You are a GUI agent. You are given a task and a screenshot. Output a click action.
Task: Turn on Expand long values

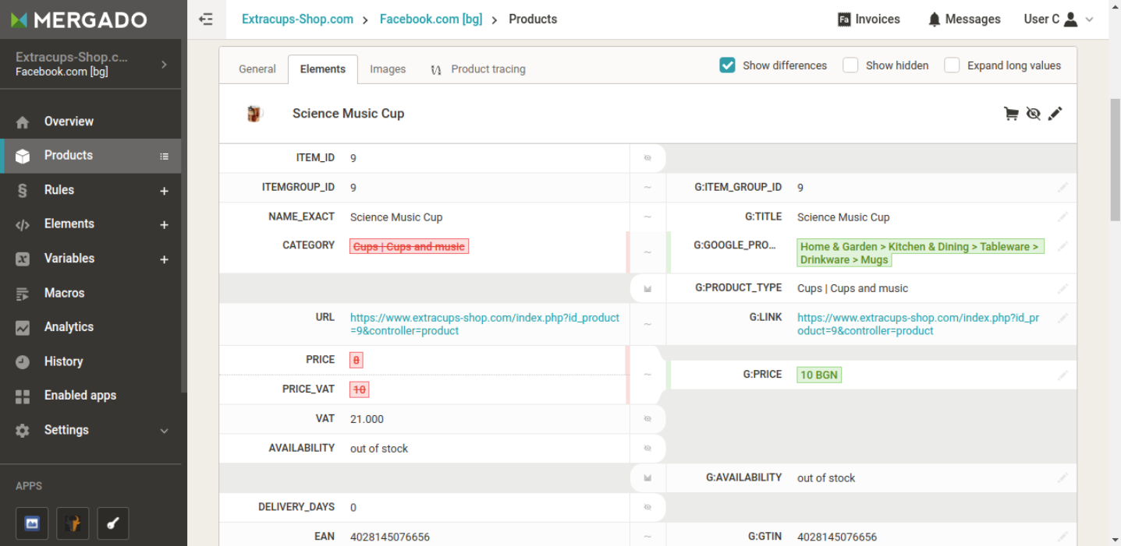952,65
